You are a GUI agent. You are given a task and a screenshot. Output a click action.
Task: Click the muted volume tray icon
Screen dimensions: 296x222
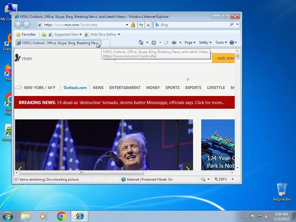point(267,217)
